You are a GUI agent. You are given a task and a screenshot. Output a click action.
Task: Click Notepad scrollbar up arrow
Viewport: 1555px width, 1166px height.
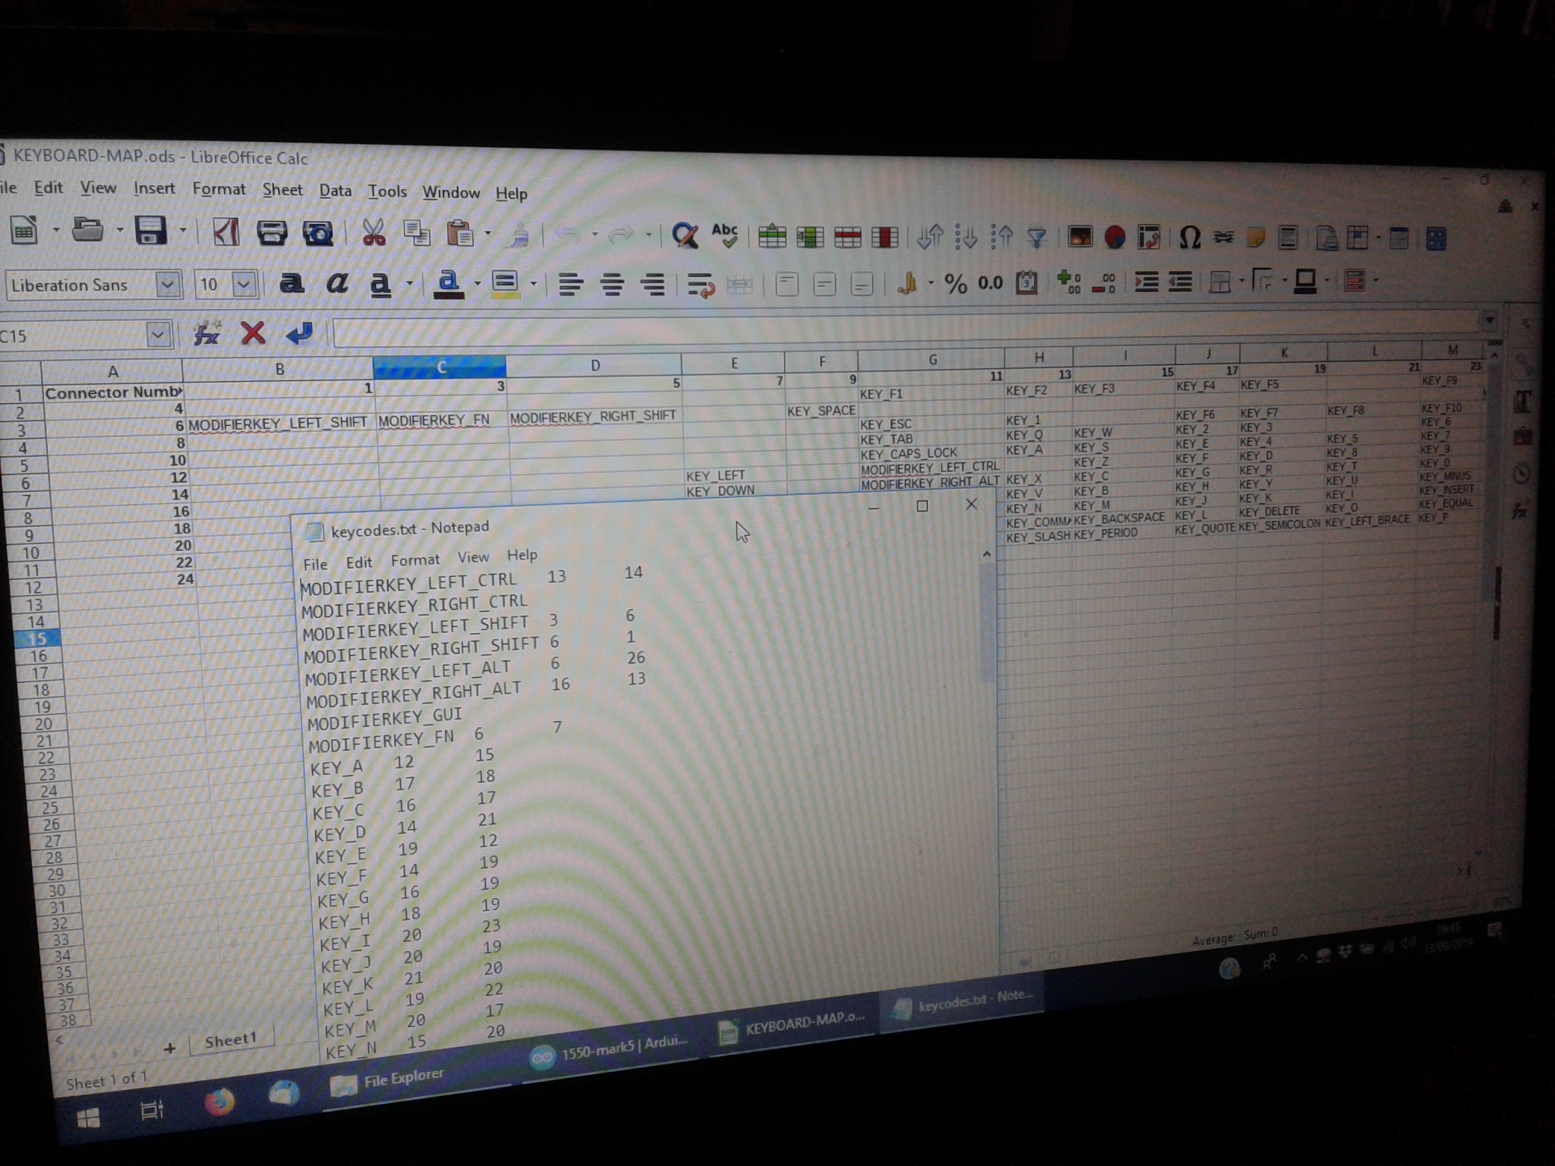(x=986, y=554)
